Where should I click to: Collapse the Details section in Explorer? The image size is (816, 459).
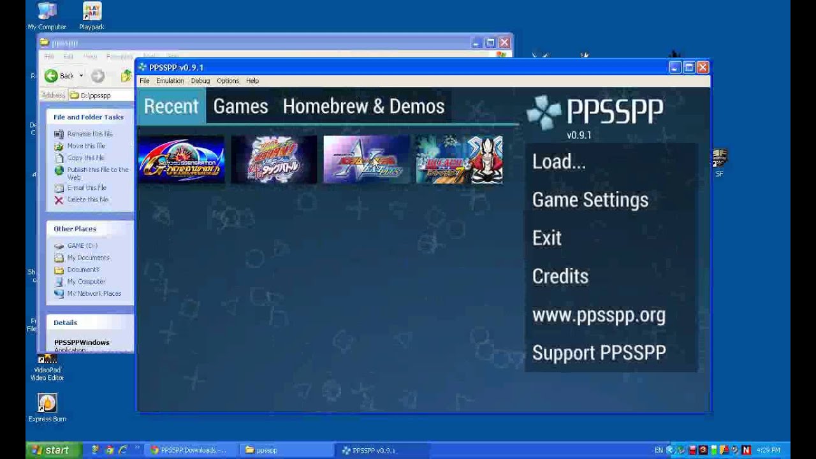tap(89, 323)
